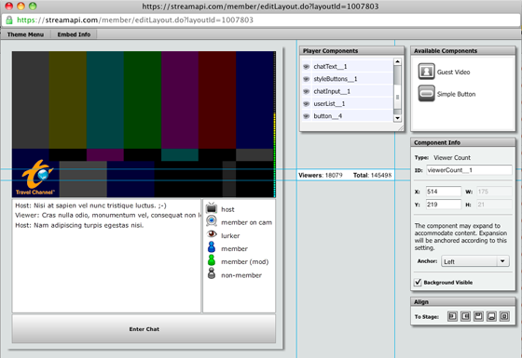The image size is (522, 358).
Task: Click the padlock icon in address bar
Action: pos(9,20)
